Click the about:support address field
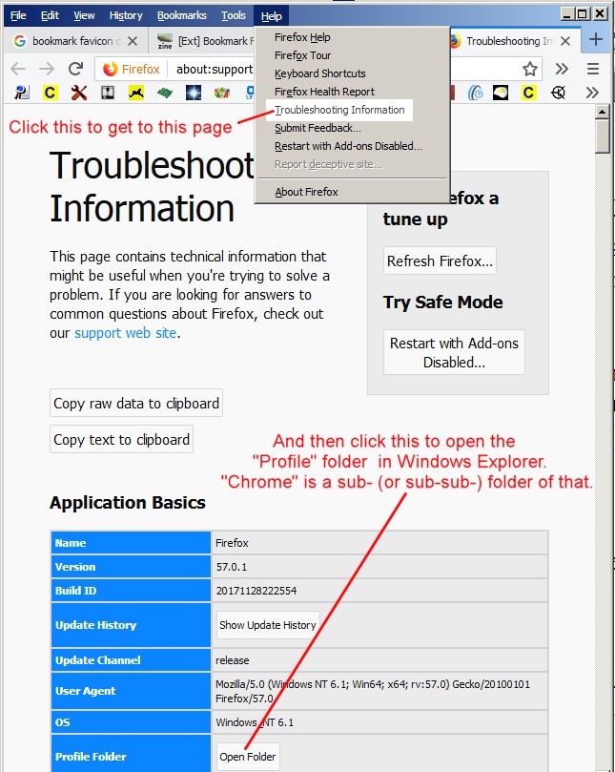Viewport: 615px width, 772px height. 214,70
